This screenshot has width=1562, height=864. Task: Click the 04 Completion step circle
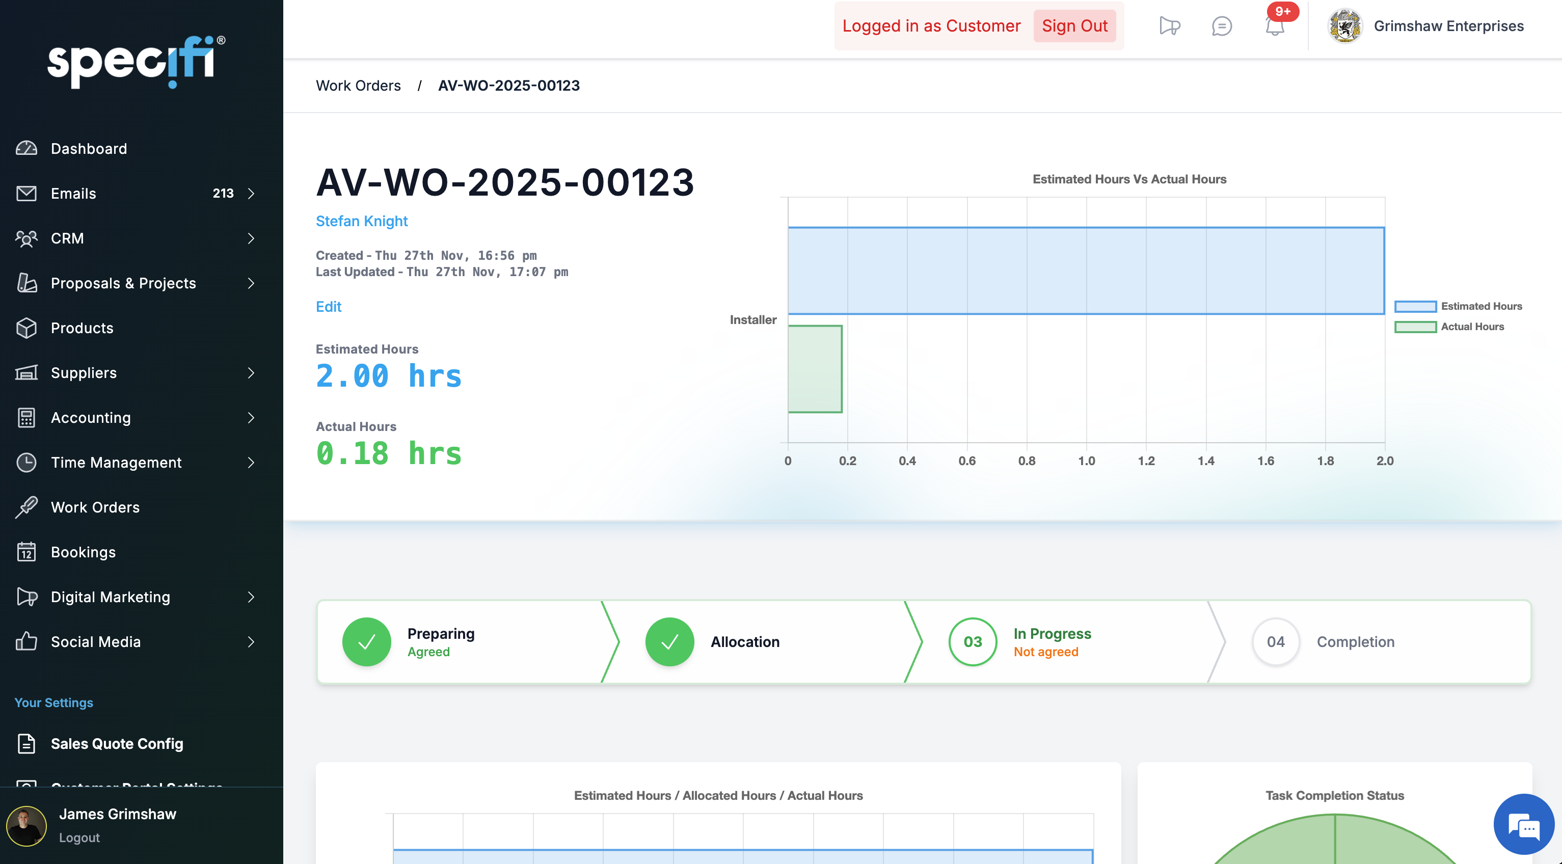[x=1276, y=642]
